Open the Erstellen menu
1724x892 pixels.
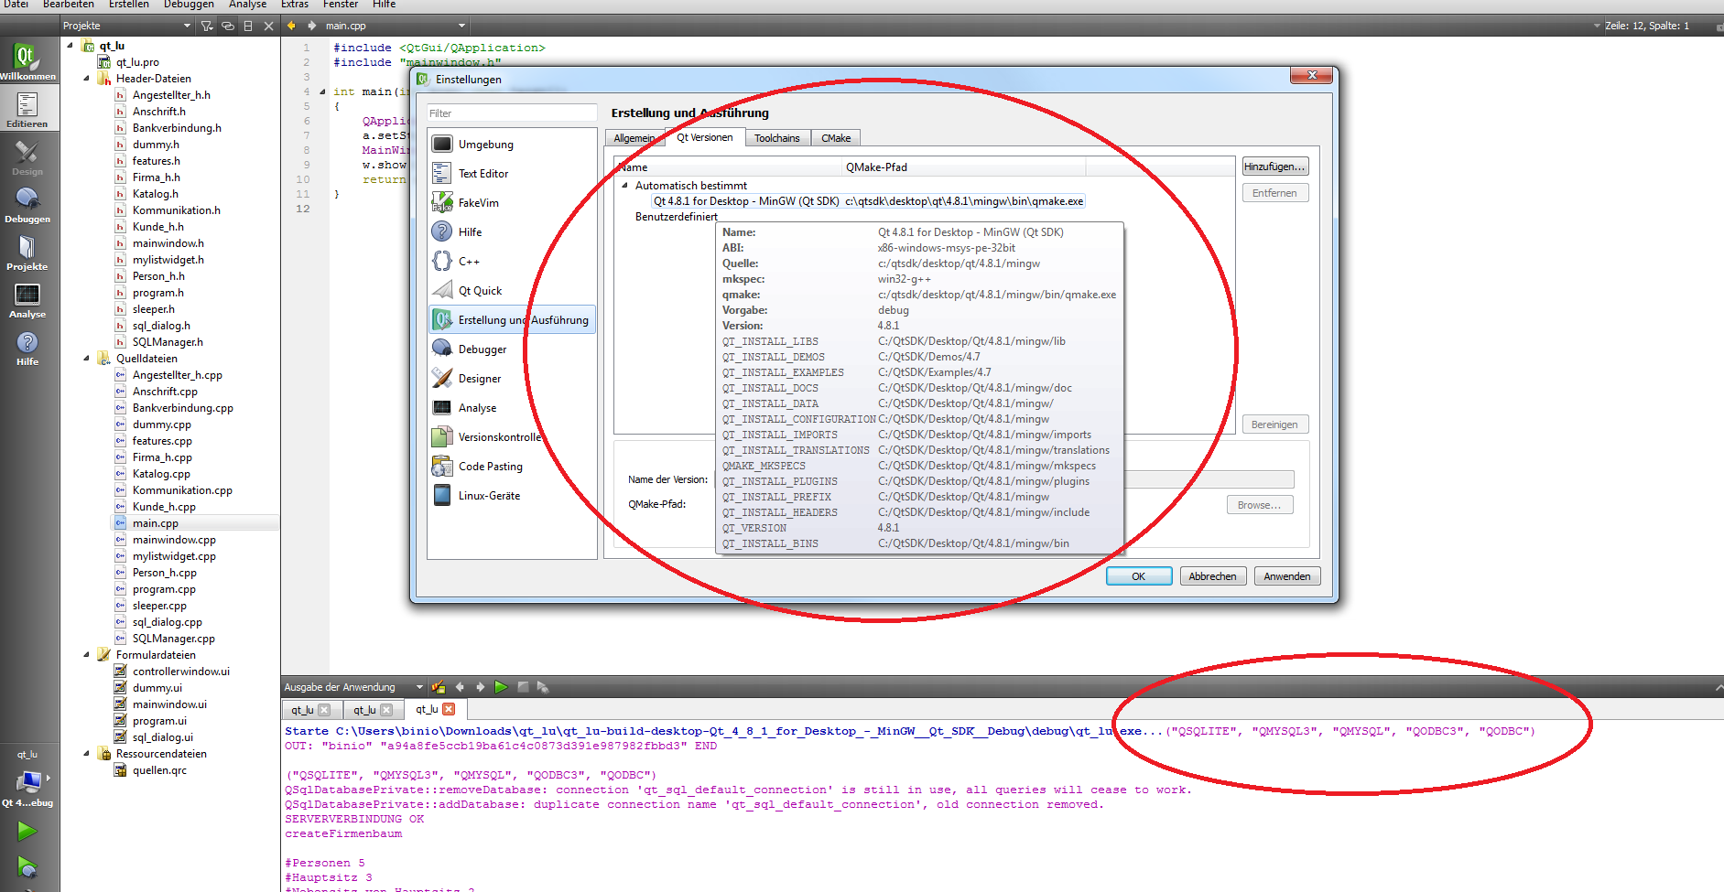129,5
